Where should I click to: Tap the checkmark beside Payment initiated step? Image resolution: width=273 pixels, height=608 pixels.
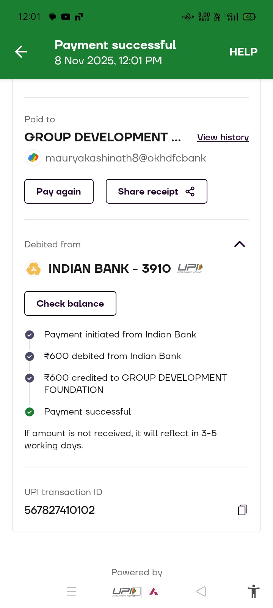tap(30, 335)
